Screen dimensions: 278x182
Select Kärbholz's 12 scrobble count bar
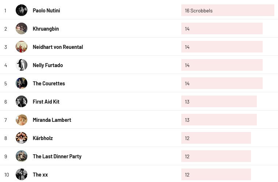(216, 138)
